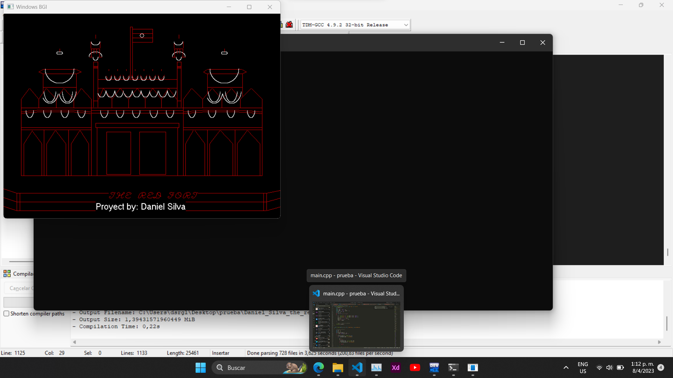Click the Cancelar compilation button
673x378 pixels.
20,288
